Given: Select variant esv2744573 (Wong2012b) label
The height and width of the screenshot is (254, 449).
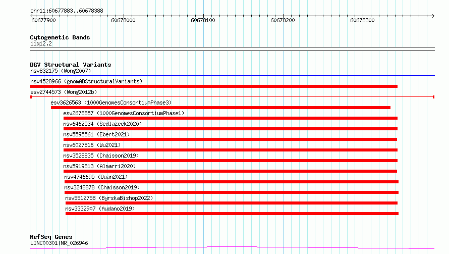Looking at the screenshot, I should tap(64, 92).
